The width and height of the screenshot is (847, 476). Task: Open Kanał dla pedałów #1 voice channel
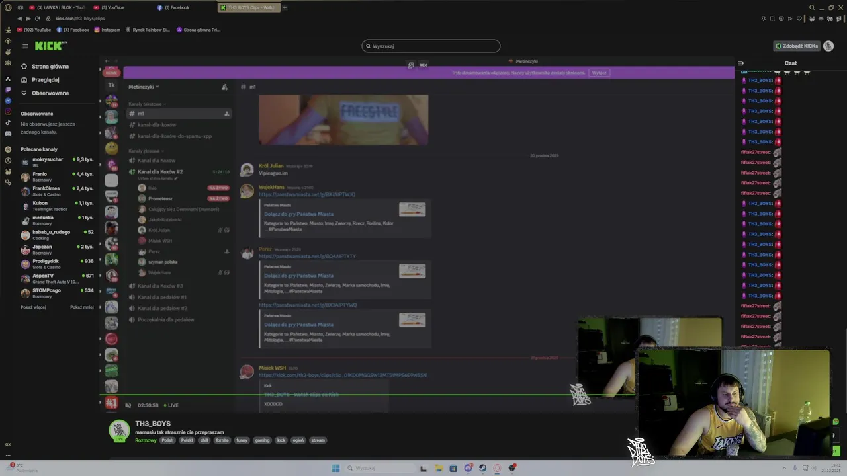(x=162, y=297)
